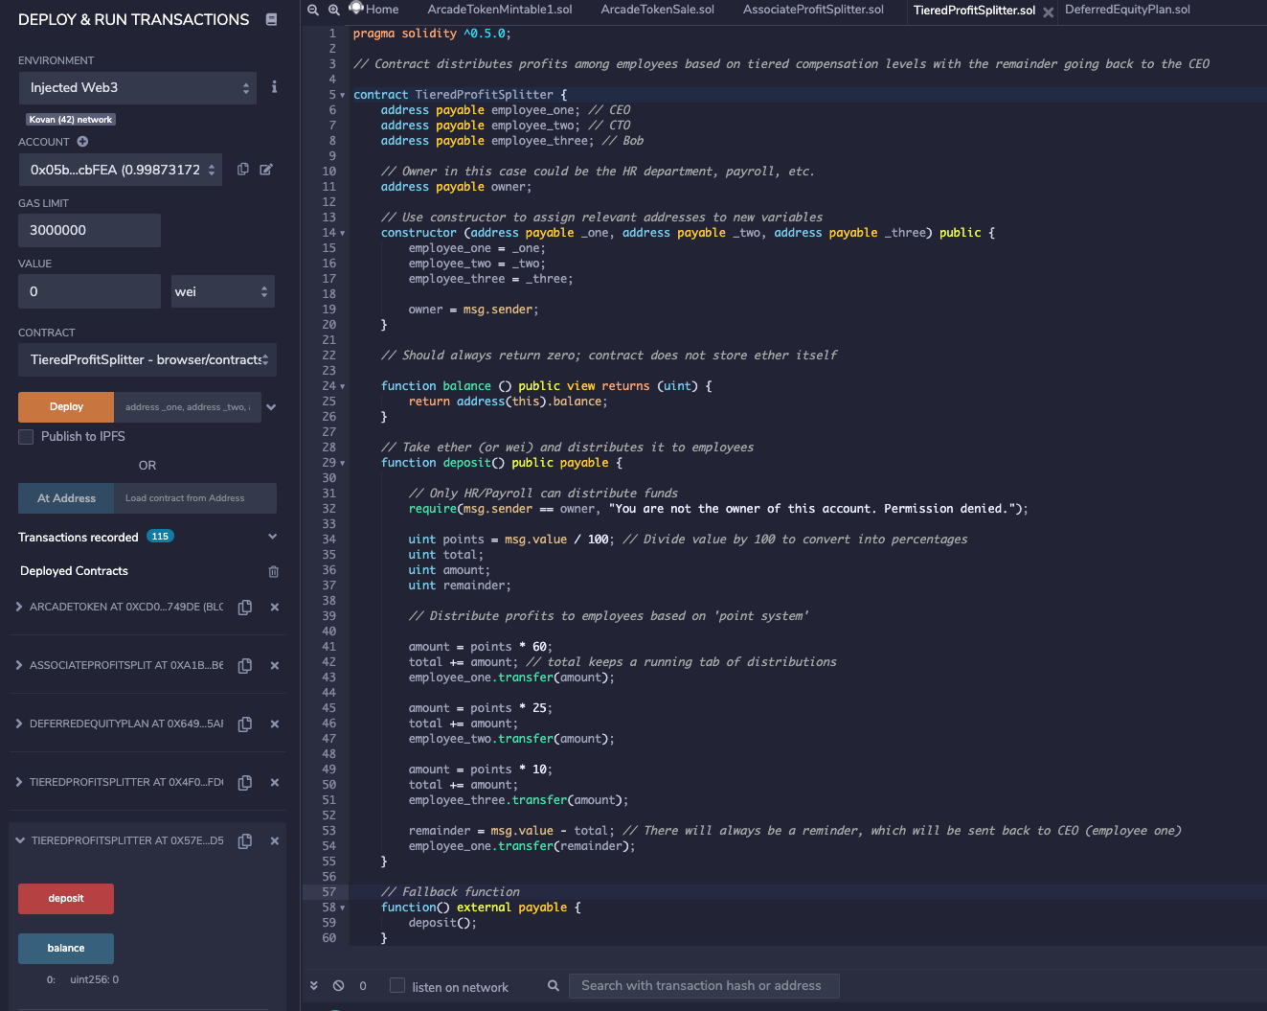Click the transaction hash search field

point(704,985)
